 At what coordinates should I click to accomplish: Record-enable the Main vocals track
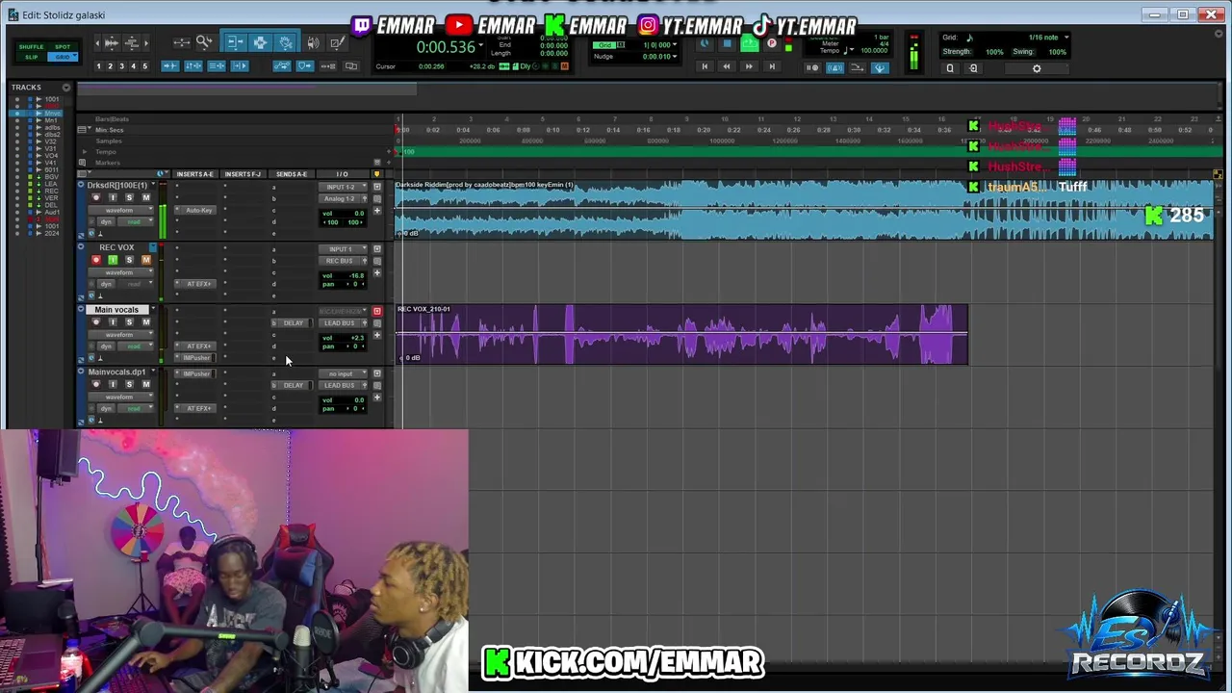[95, 322]
